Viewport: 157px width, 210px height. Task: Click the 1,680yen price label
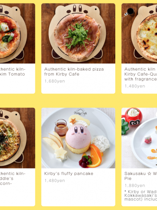tap(55, 81)
